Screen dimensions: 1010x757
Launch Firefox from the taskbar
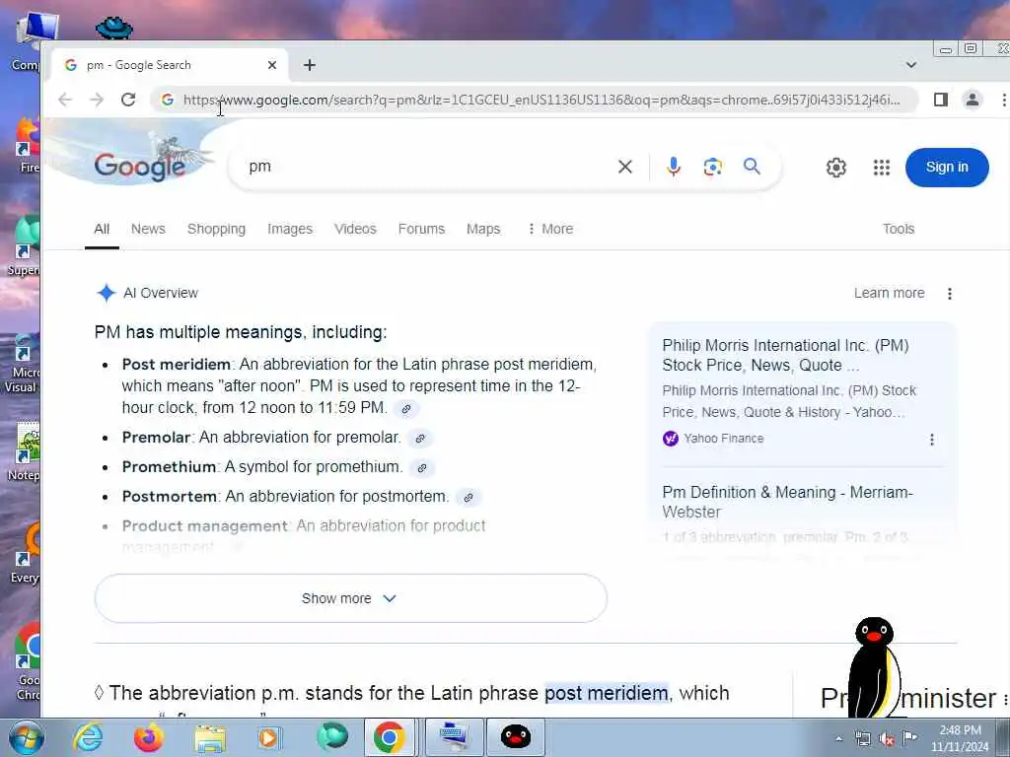(x=148, y=737)
